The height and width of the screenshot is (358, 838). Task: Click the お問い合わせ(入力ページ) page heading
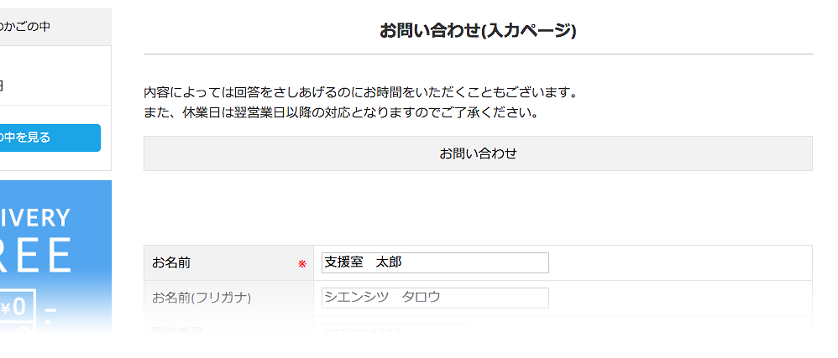pyautogui.click(x=478, y=31)
